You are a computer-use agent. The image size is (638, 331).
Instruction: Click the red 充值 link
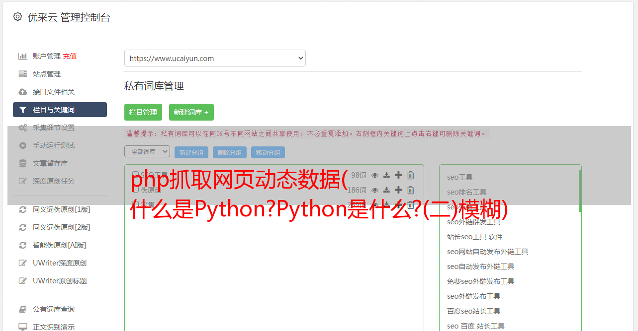click(70, 56)
